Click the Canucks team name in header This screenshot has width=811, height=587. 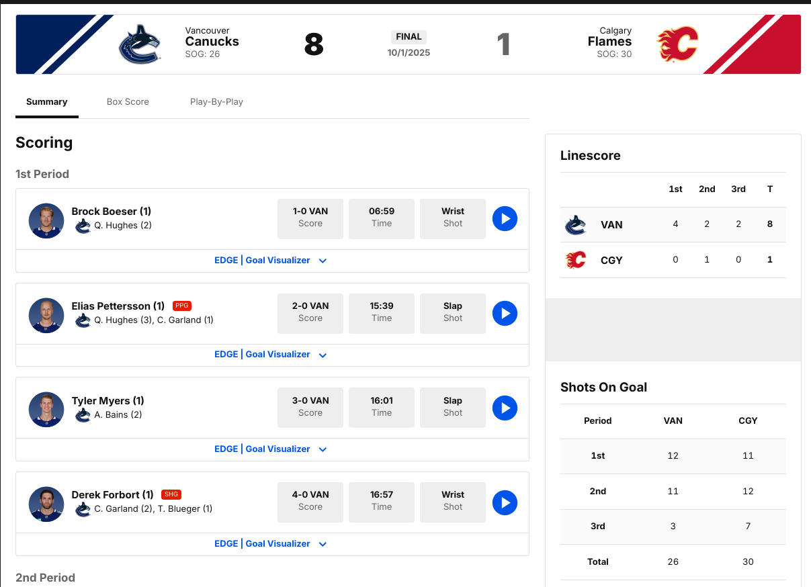212,41
